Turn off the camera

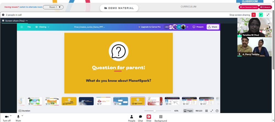click(7, 118)
